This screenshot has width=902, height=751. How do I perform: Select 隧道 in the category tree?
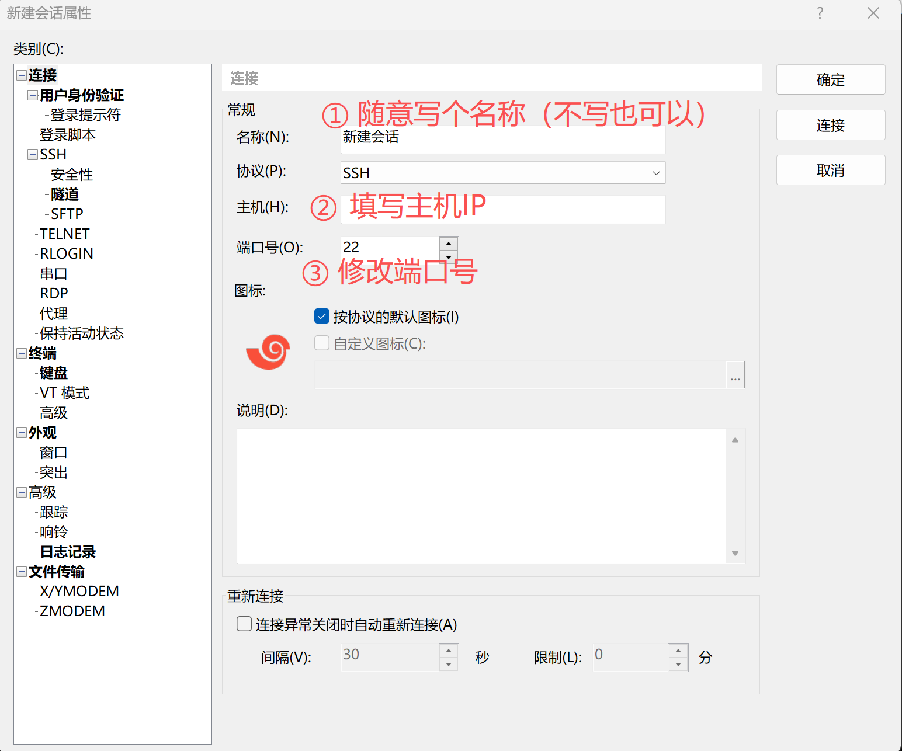point(65,194)
